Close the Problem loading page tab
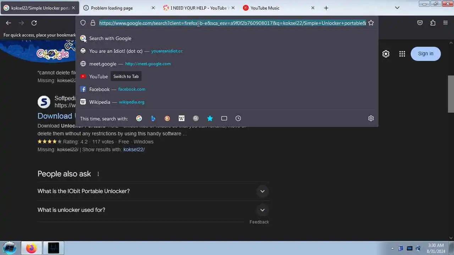Viewport: 454px width, 255px height. [x=153, y=8]
